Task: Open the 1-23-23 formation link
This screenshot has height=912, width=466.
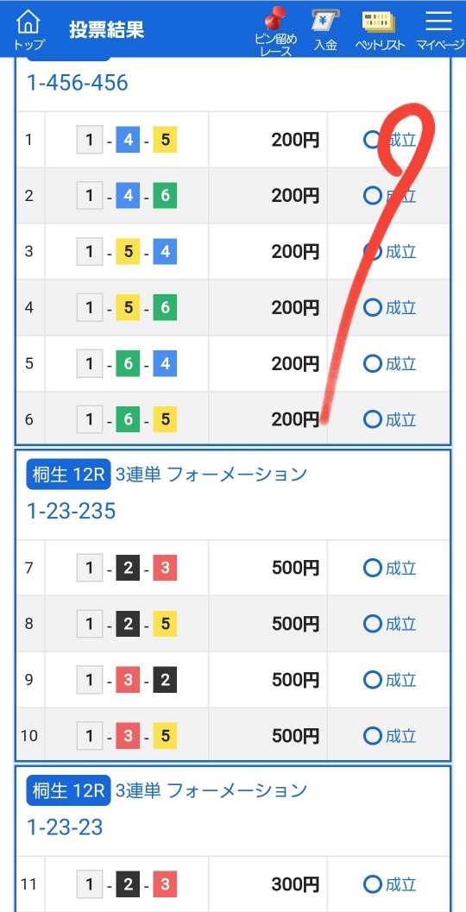Action: pyautogui.click(x=66, y=827)
